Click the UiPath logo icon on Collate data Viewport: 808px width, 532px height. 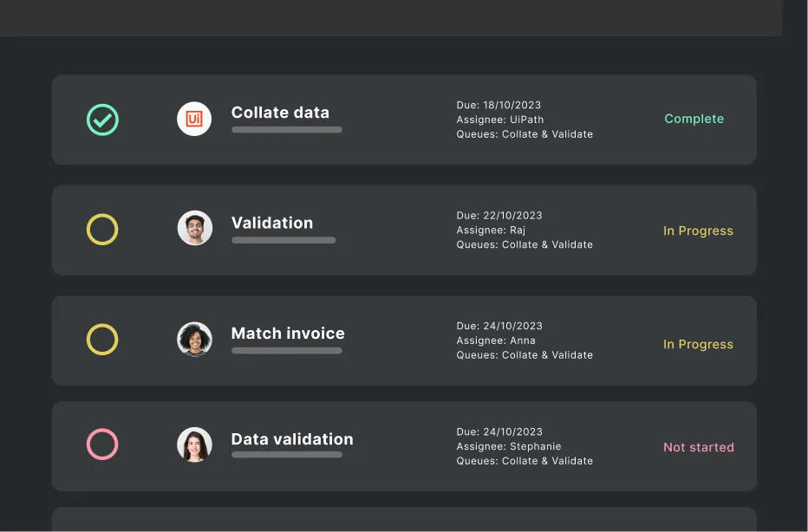(x=194, y=119)
